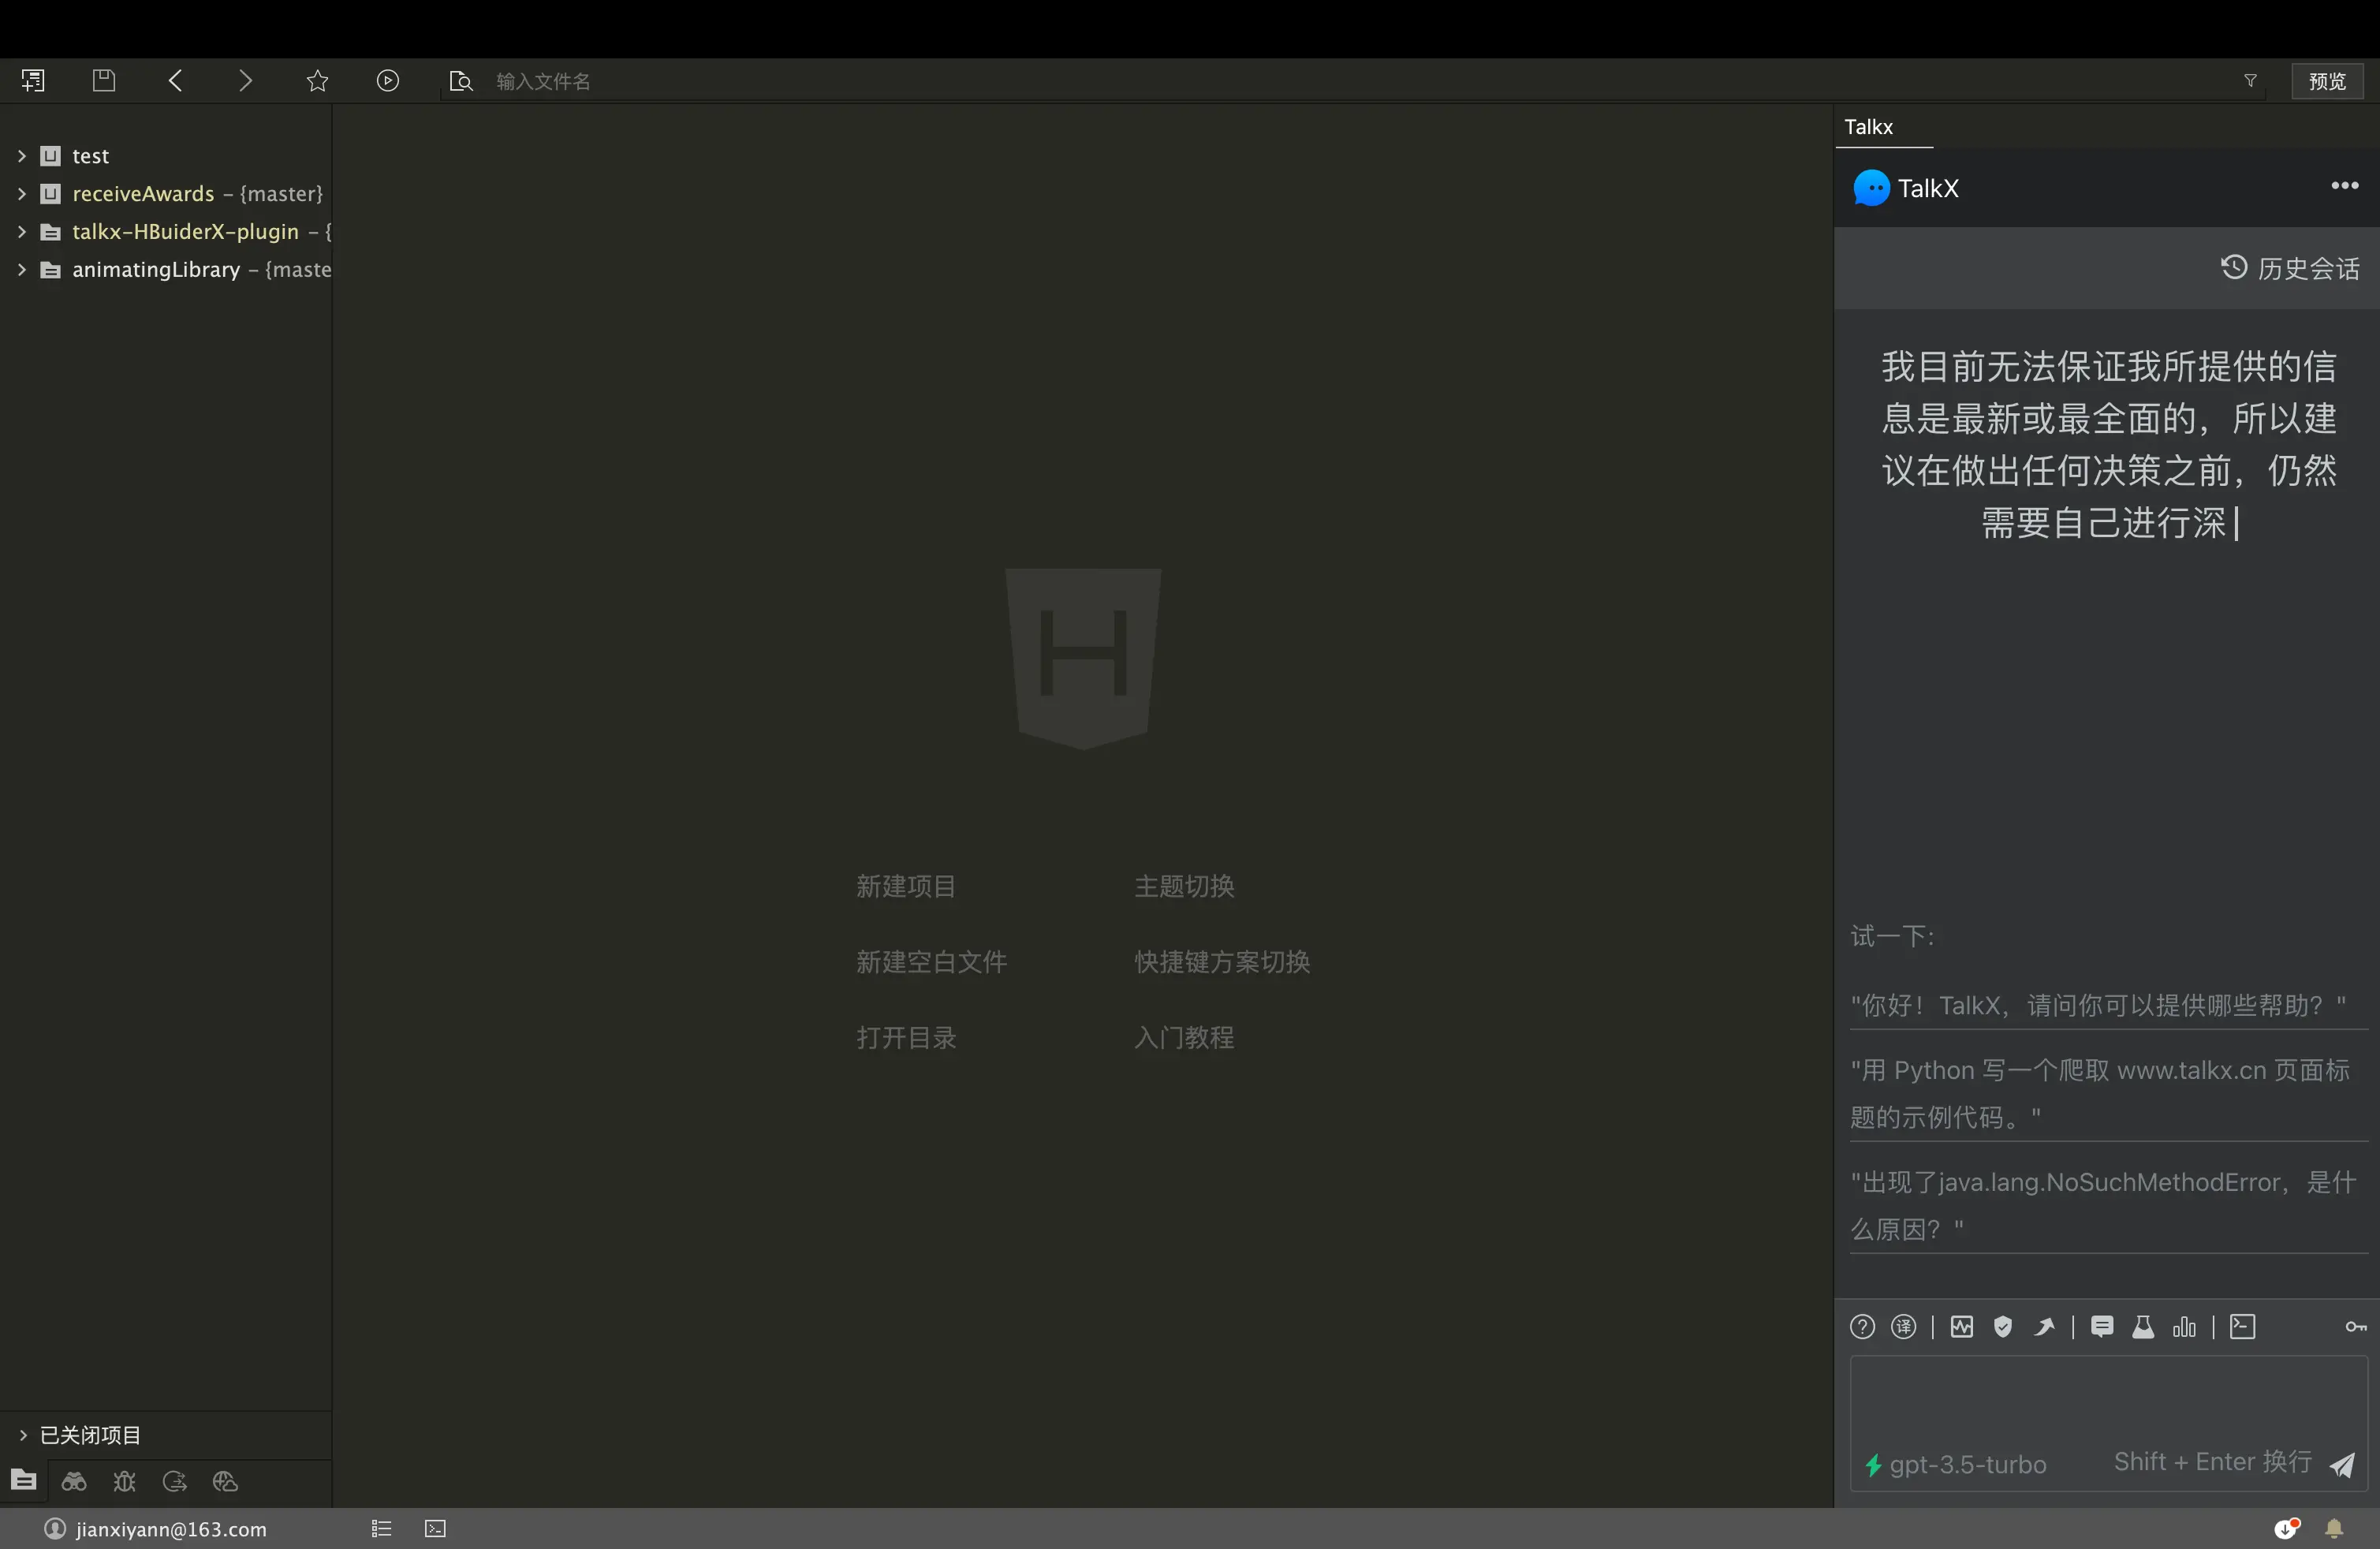Select the Python crawler example suggestion

coord(2108,1094)
